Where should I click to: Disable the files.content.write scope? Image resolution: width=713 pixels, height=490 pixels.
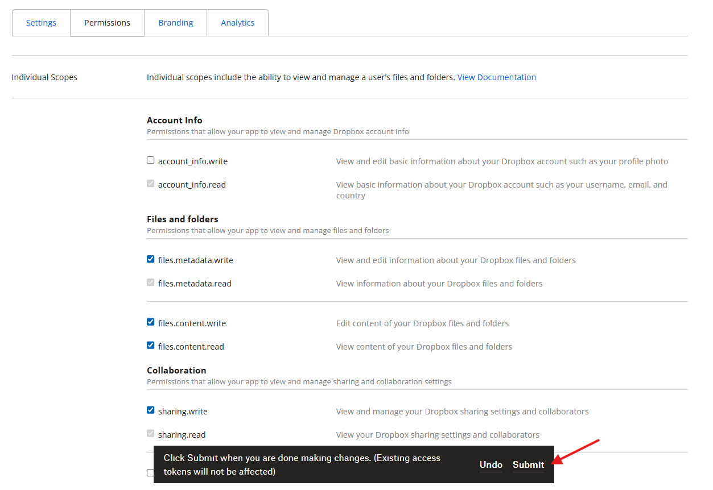[x=151, y=322]
